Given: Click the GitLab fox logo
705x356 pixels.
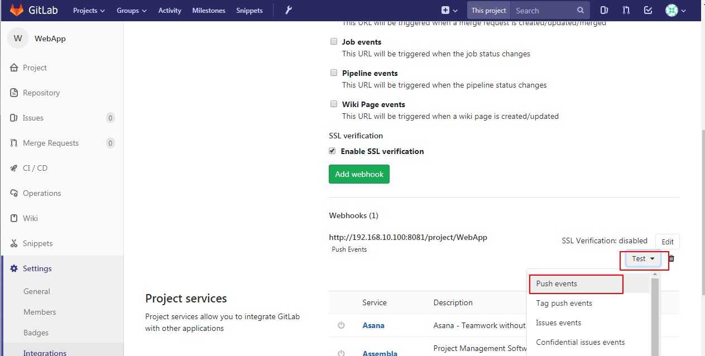Looking at the screenshot, I should 16,10.
